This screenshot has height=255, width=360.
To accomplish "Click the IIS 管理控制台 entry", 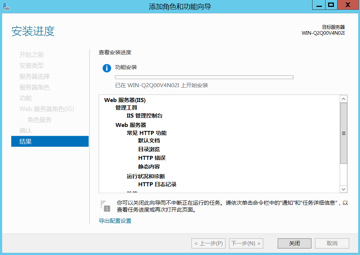I will [x=145, y=116].
